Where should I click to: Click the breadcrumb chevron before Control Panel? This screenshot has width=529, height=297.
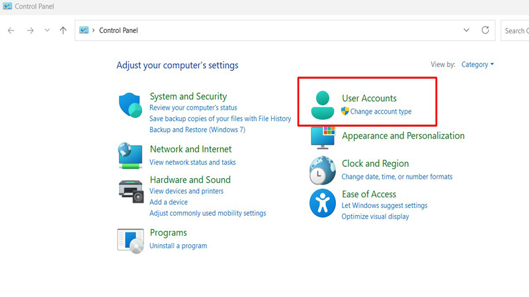(x=93, y=30)
